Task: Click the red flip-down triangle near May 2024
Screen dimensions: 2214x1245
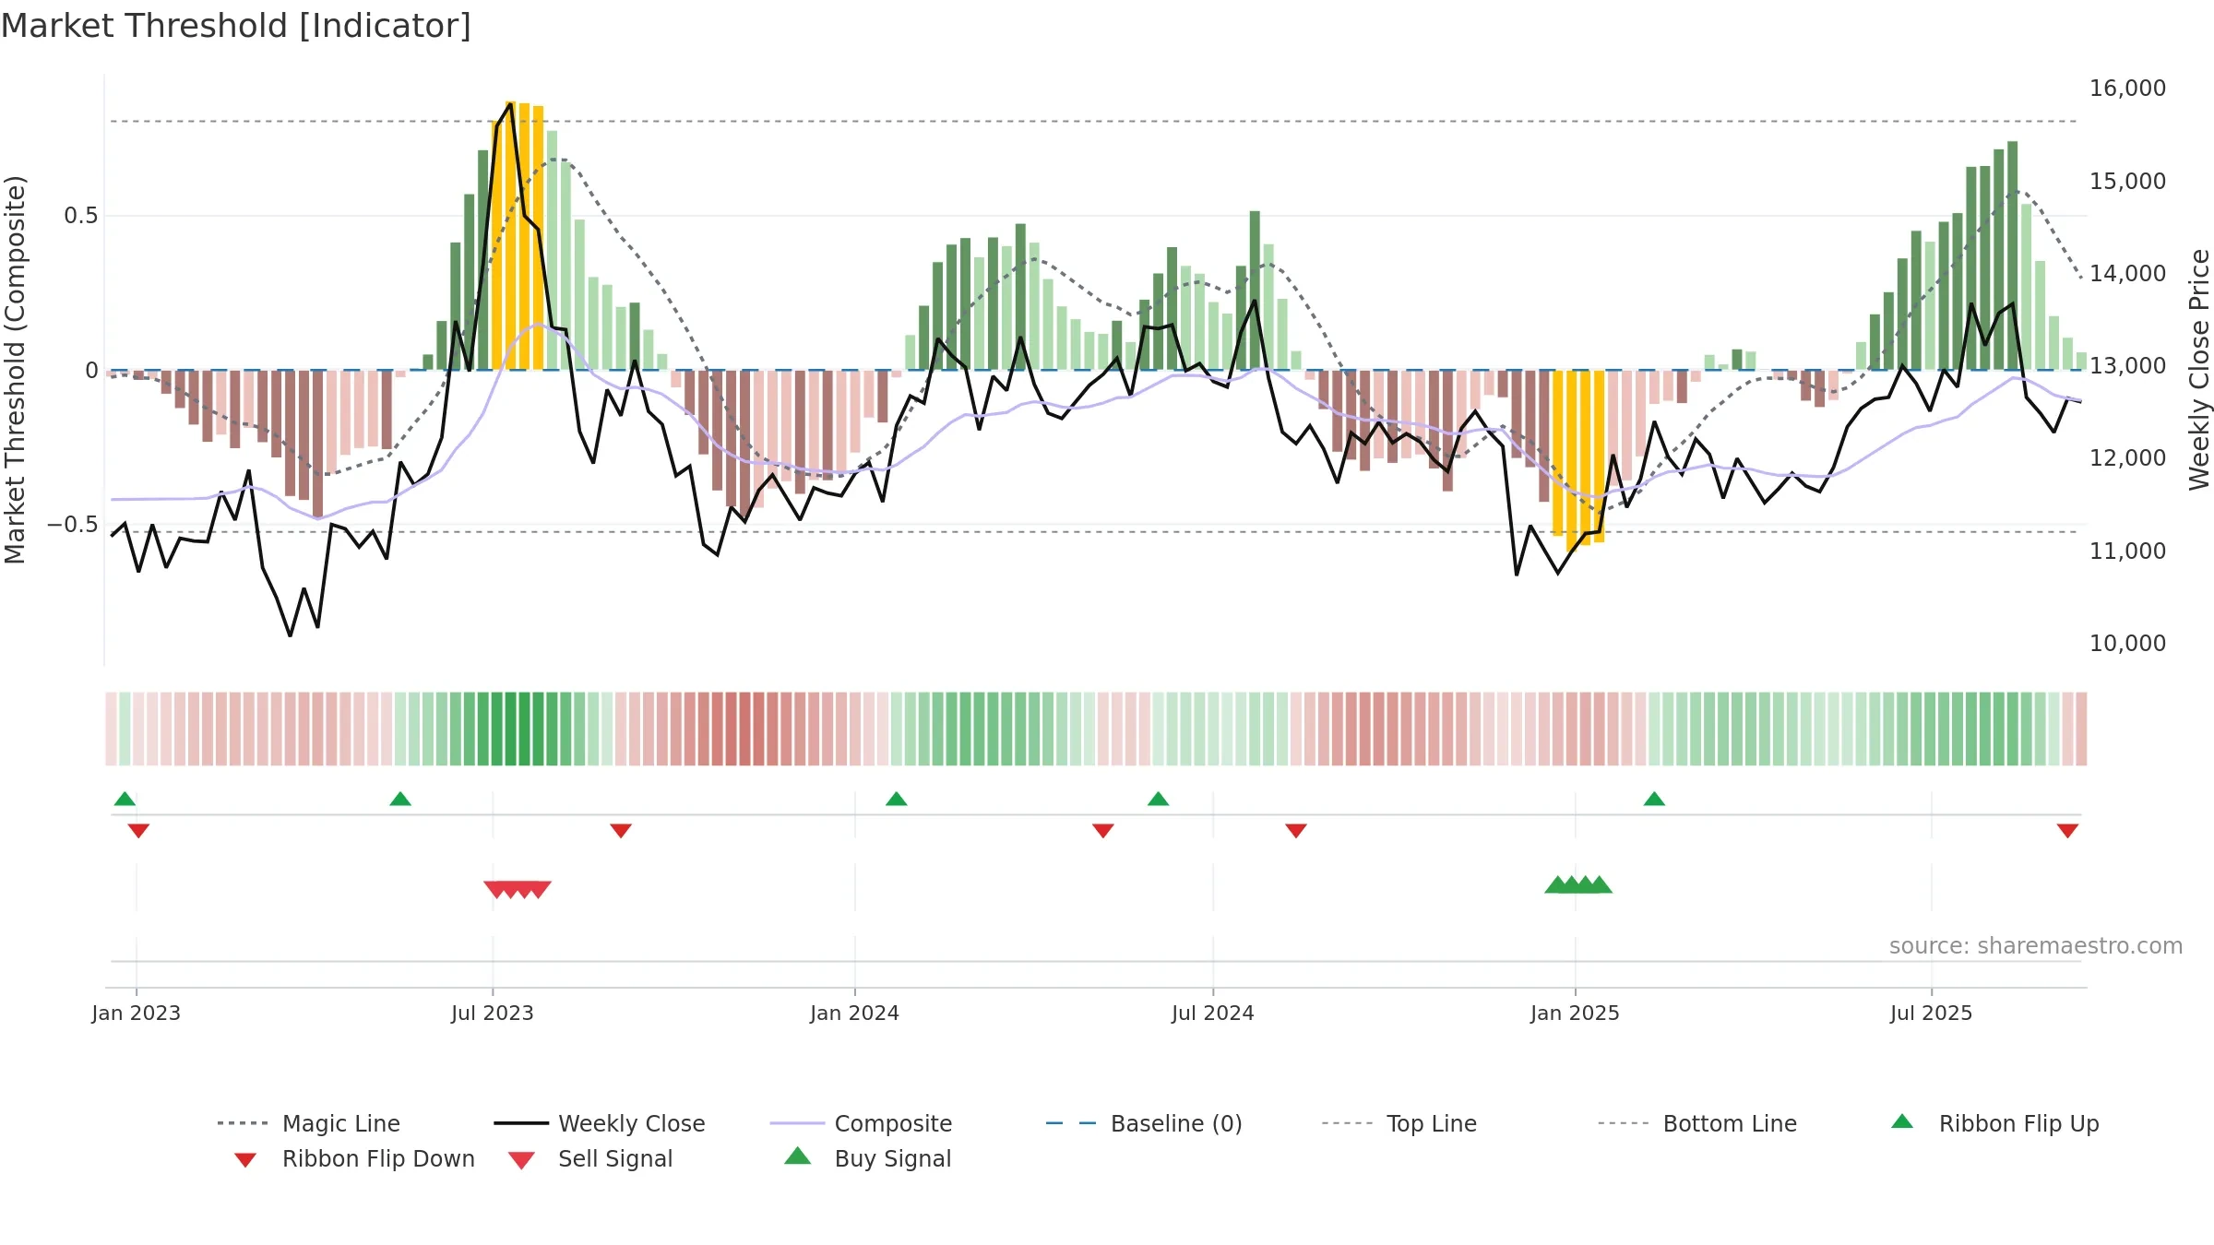Action: click(x=1103, y=831)
